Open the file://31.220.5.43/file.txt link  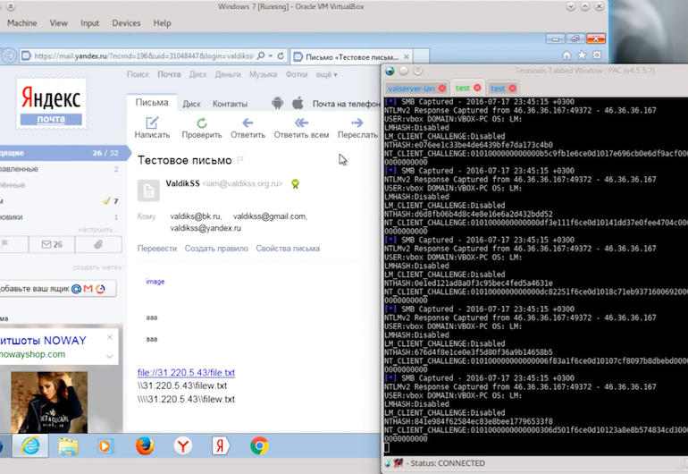(x=186, y=373)
